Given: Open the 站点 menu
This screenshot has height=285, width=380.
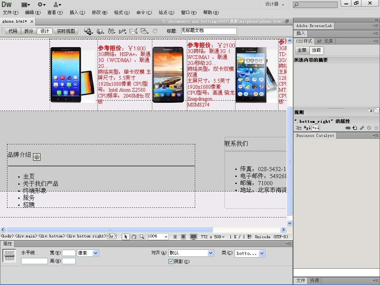Looking at the screenshot, I should pyautogui.click(x=166, y=13).
